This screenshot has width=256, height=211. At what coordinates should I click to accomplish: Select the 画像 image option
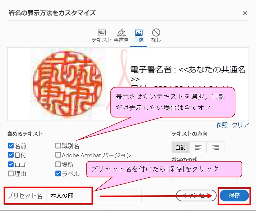click(138, 36)
